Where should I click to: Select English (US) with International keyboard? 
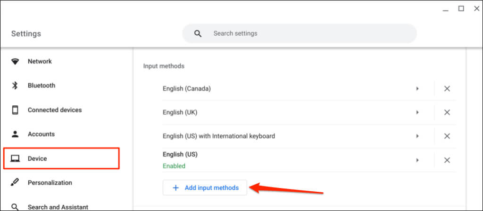click(x=219, y=136)
